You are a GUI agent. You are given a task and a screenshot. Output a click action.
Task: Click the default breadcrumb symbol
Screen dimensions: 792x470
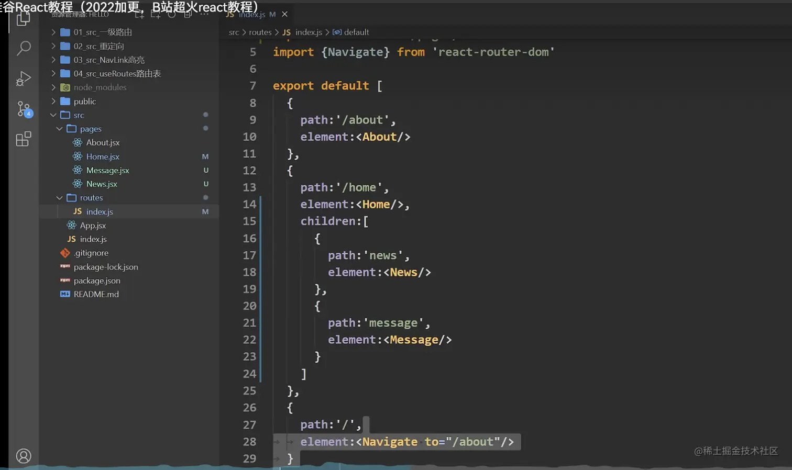356,32
